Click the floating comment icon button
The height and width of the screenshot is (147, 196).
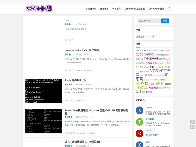192,127
